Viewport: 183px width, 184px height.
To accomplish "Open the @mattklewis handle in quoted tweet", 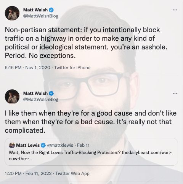I will (x=60, y=145).
